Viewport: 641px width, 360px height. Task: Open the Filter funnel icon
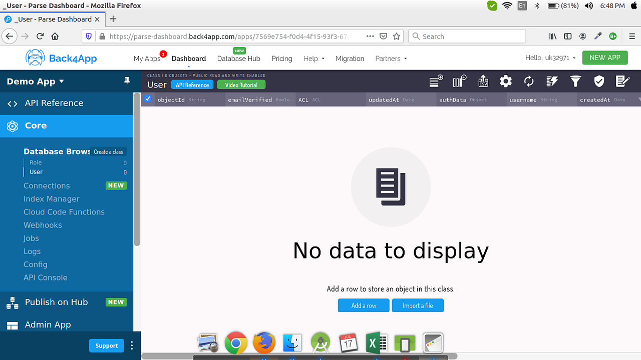575,81
